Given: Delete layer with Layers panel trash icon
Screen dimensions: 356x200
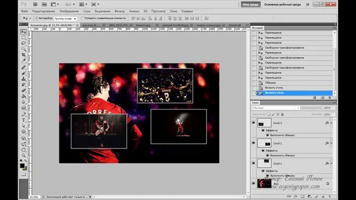Looking at the screenshot, I should (330, 196).
